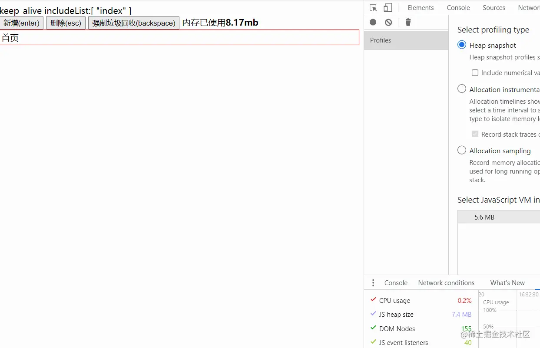This screenshot has width=540, height=348.
Task: Click the 首页 bordered box
Action: coord(179,37)
